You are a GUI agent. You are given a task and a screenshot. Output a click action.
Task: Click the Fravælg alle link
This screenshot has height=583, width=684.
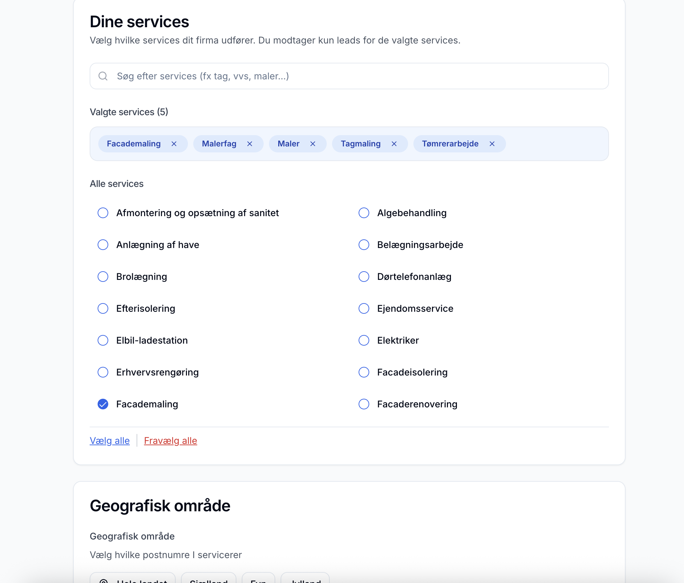(170, 441)
